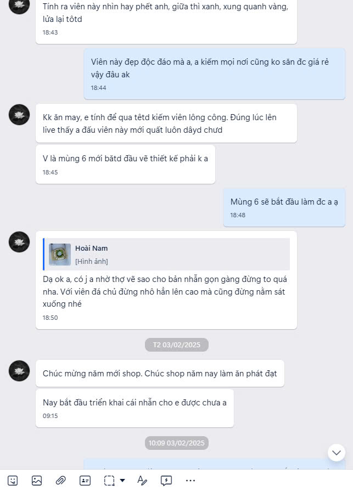Image resolution: width=353 pixels, height=491 pixels.
Task: Select message 'Nay bắt đầu triển khai cái nhẫn'
Action: click(x=135, y=408)
